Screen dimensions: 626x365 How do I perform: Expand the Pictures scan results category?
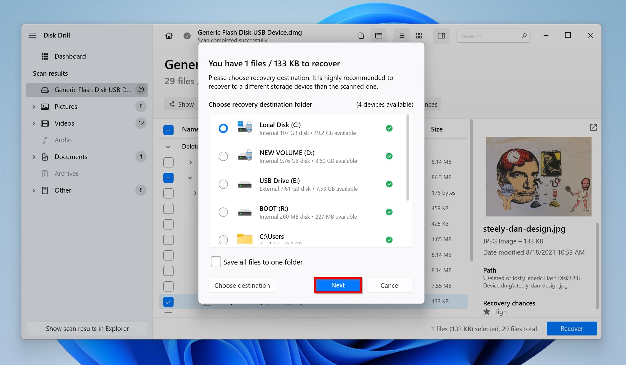34,106
